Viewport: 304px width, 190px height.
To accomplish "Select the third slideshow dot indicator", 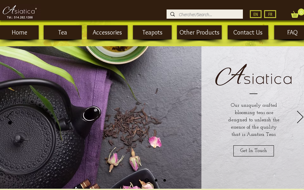I will [165, 180].
